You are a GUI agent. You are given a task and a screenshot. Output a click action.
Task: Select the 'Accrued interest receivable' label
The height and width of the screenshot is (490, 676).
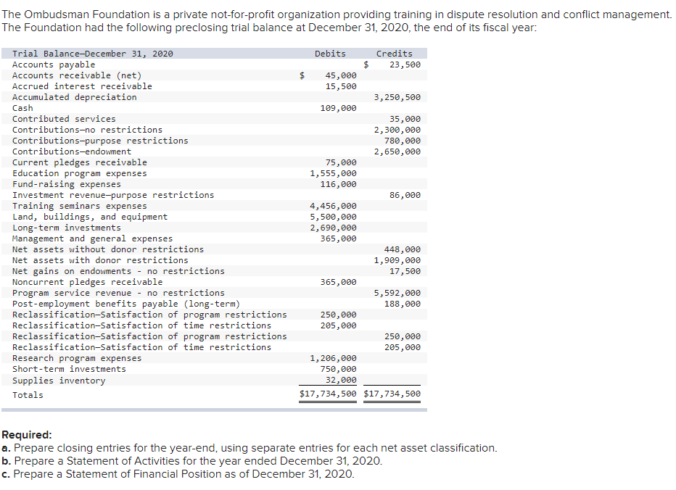pos(82,86)
